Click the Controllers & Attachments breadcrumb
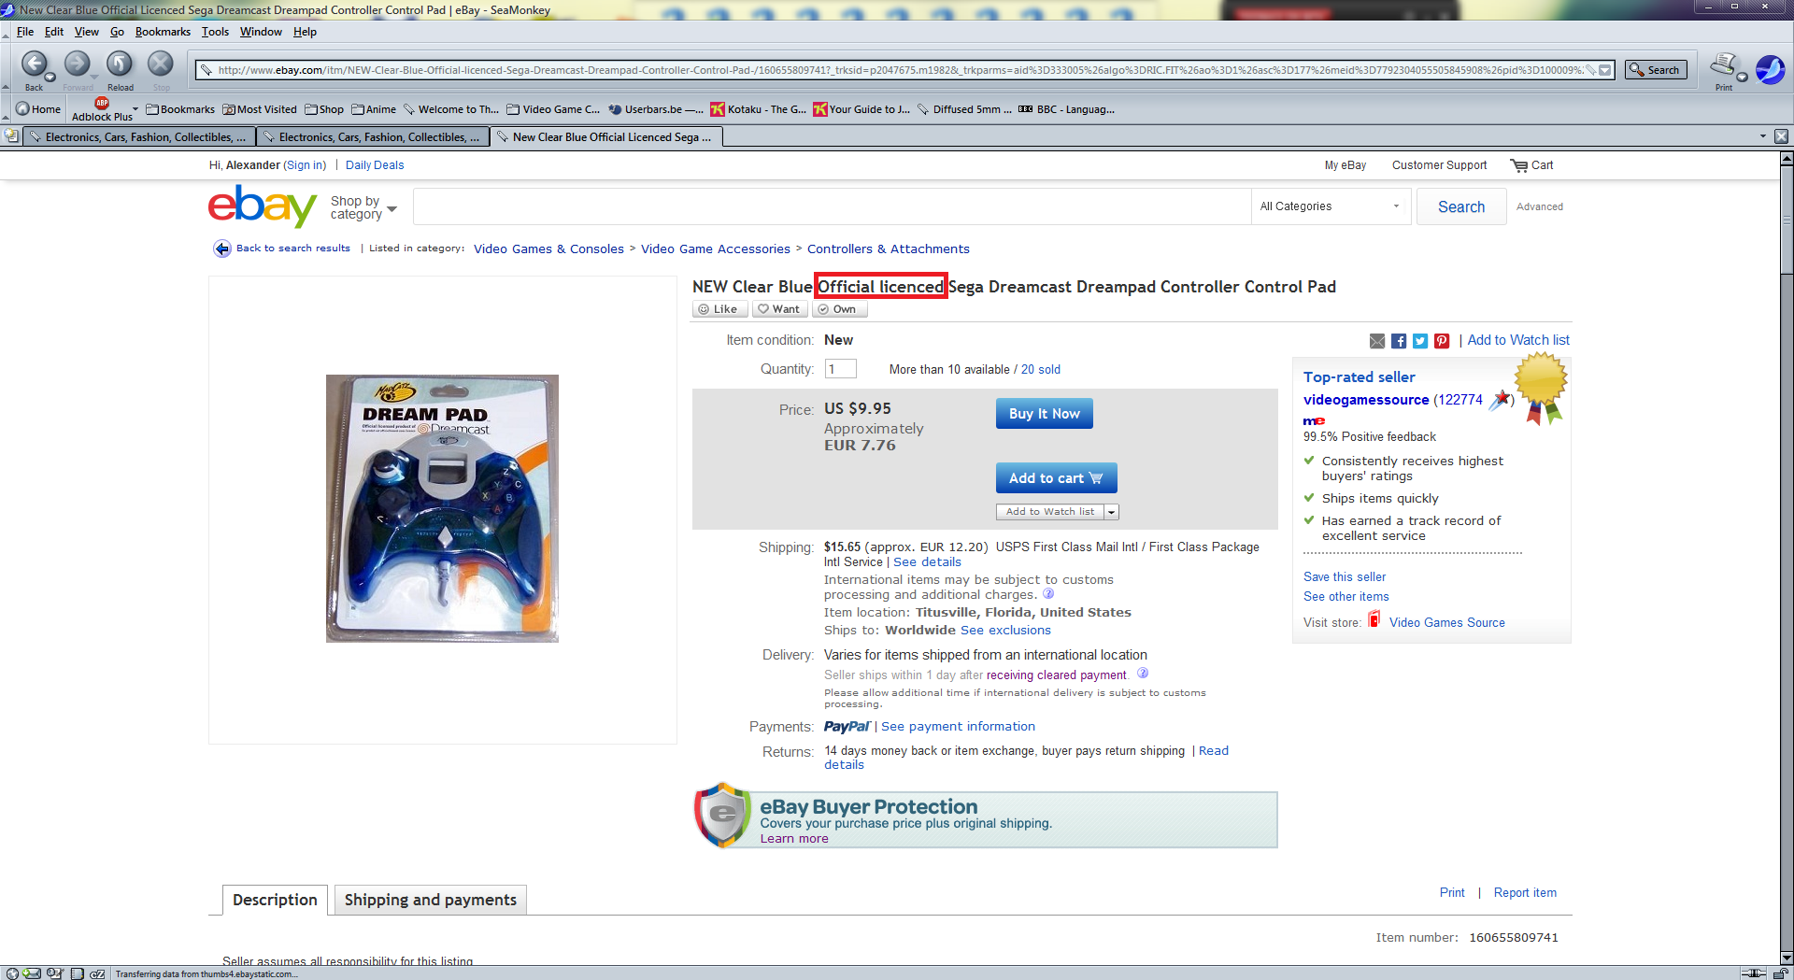The image size is (1794, 980). coord(888,249)
